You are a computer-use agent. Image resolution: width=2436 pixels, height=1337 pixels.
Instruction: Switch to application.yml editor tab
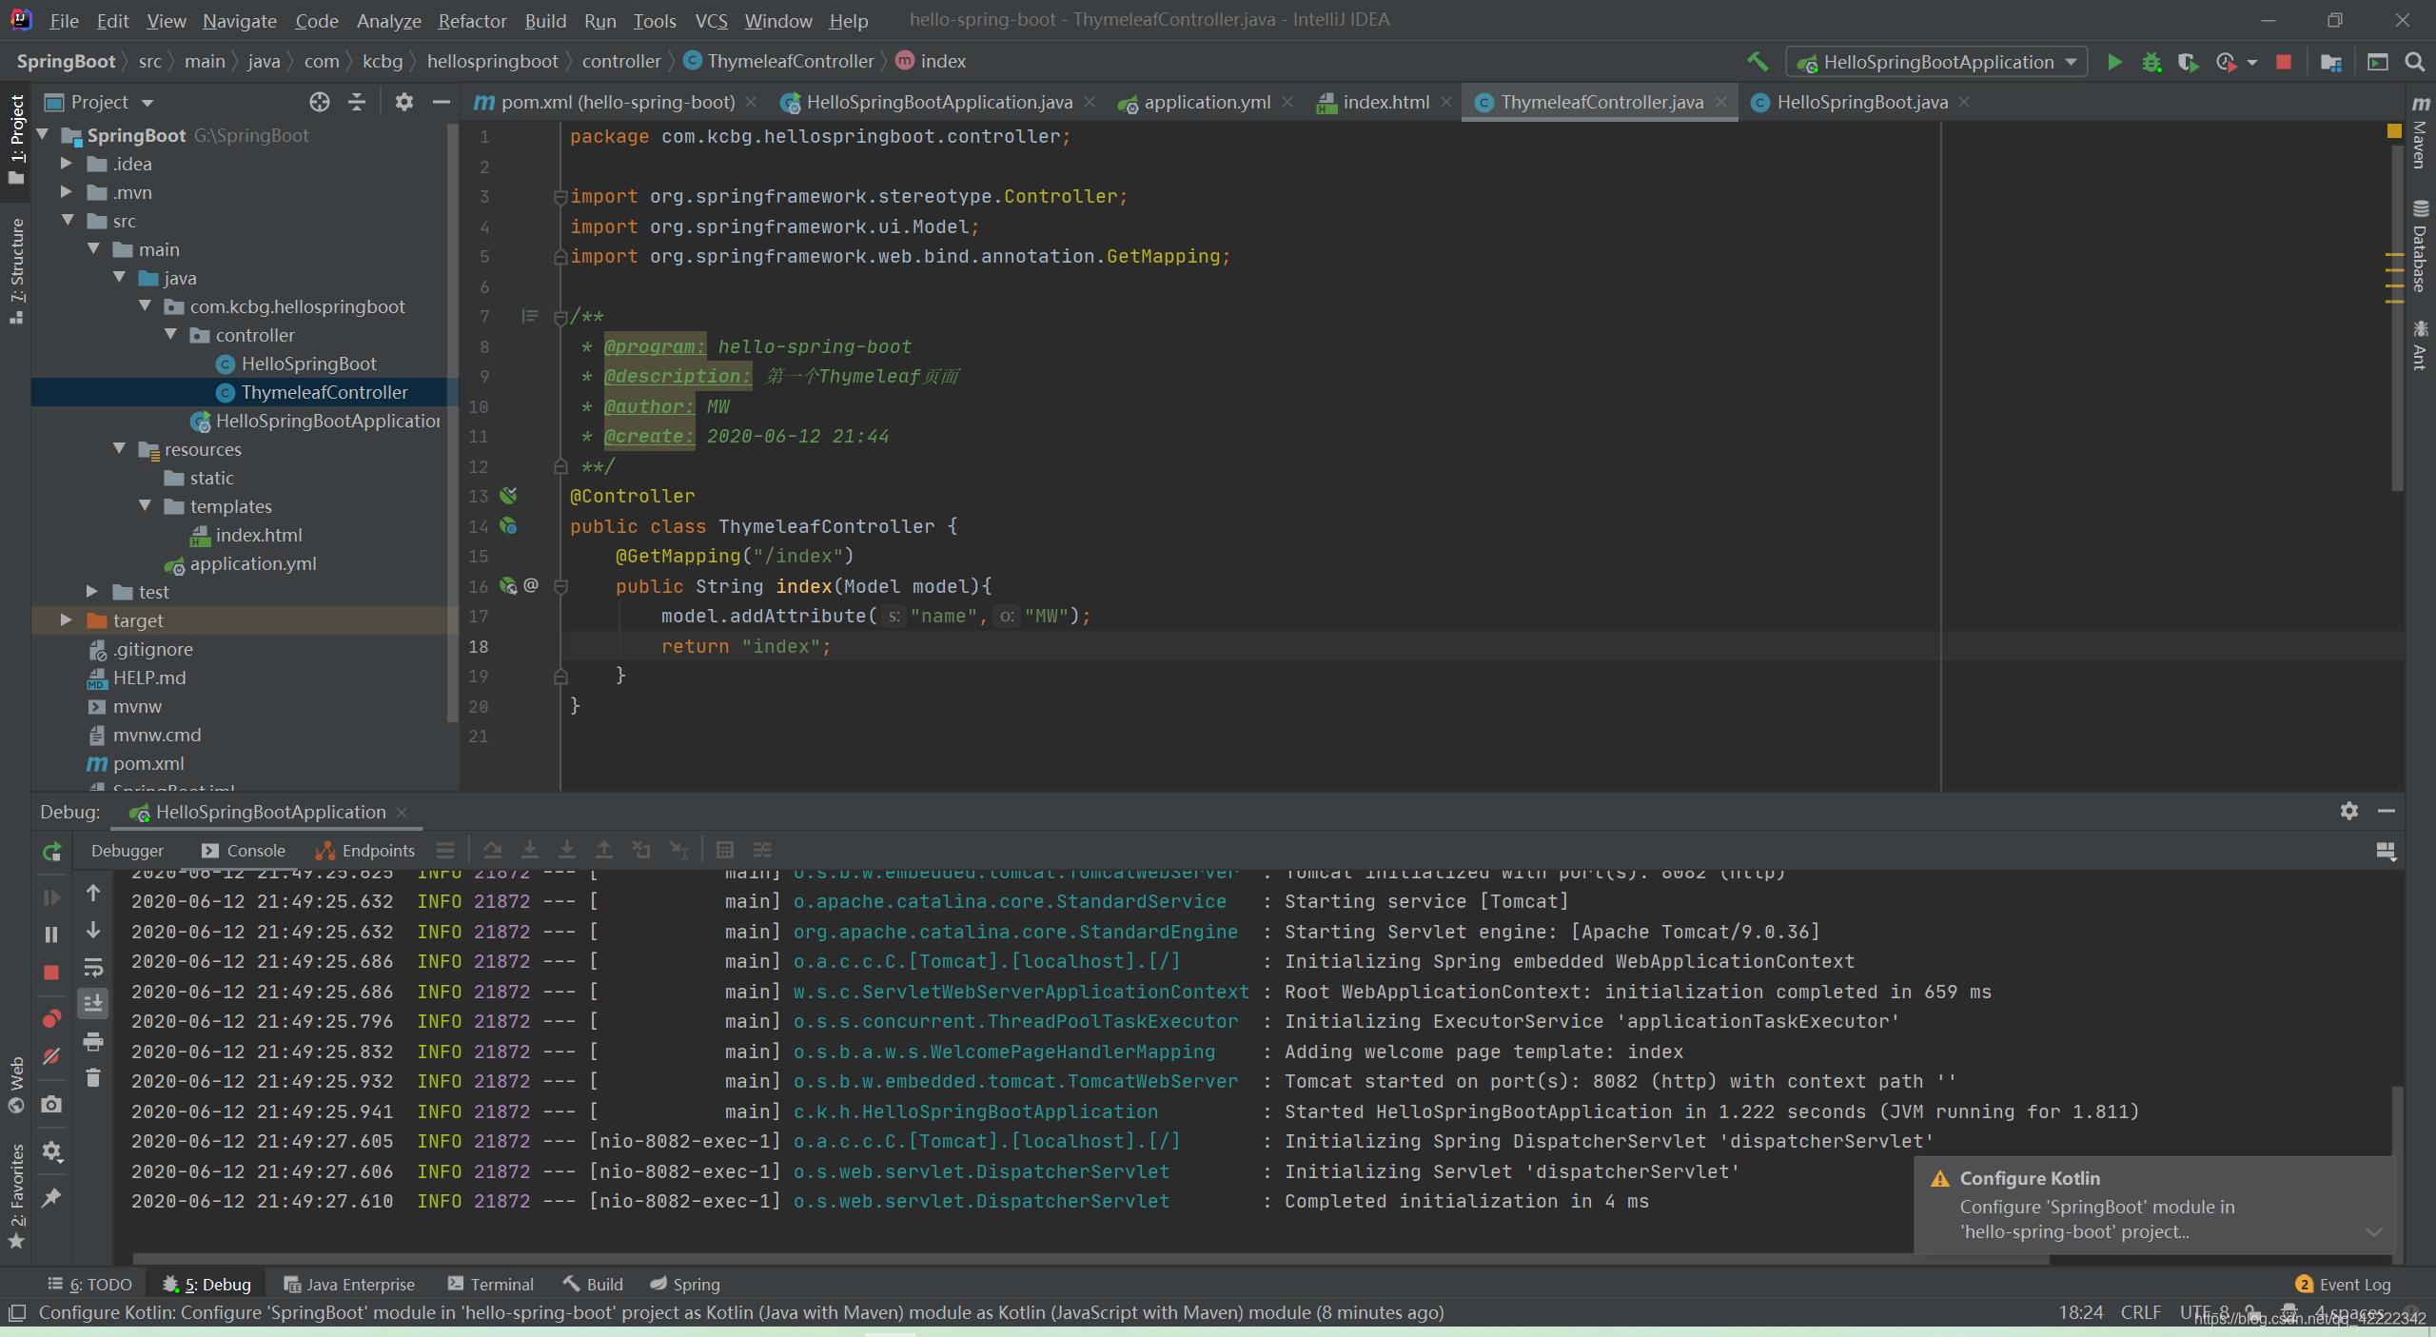click(1207, 102)
